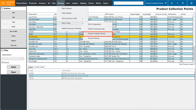Screen dimensions: 196x110
Task: Choose Hog Schedule in the Planning menu
Action: coord(66,13)
